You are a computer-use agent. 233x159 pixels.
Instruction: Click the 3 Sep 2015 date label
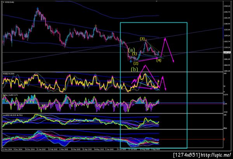tap(156, 149)
